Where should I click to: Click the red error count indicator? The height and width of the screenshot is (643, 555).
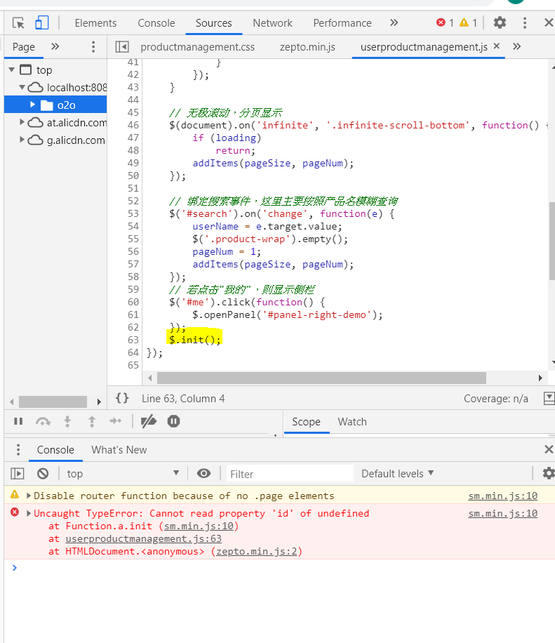[445, 22]
